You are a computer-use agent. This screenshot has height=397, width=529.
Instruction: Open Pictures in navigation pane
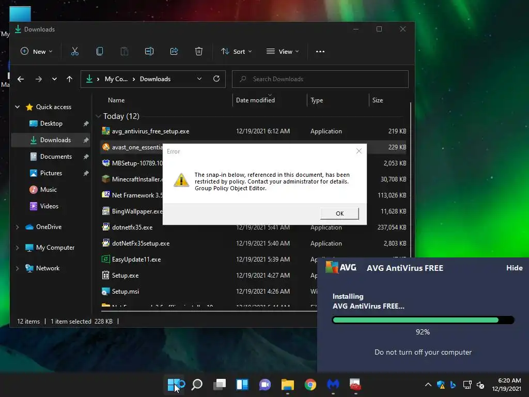(x=51, y=173)
